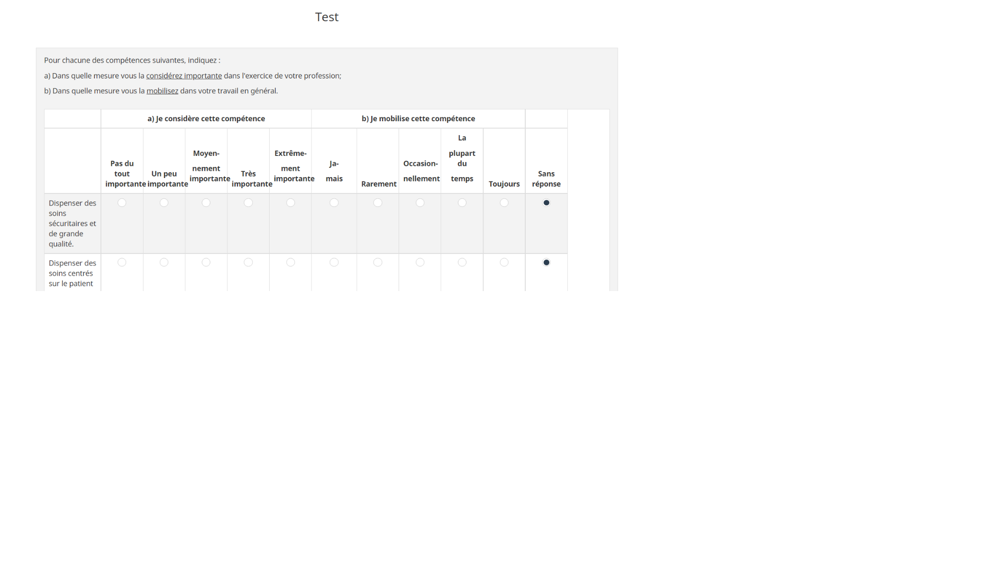This screenshot has height=585, width=986.
Task: Select 'Toujours' for soins centrés sur le patient
Action: [504, 262]
